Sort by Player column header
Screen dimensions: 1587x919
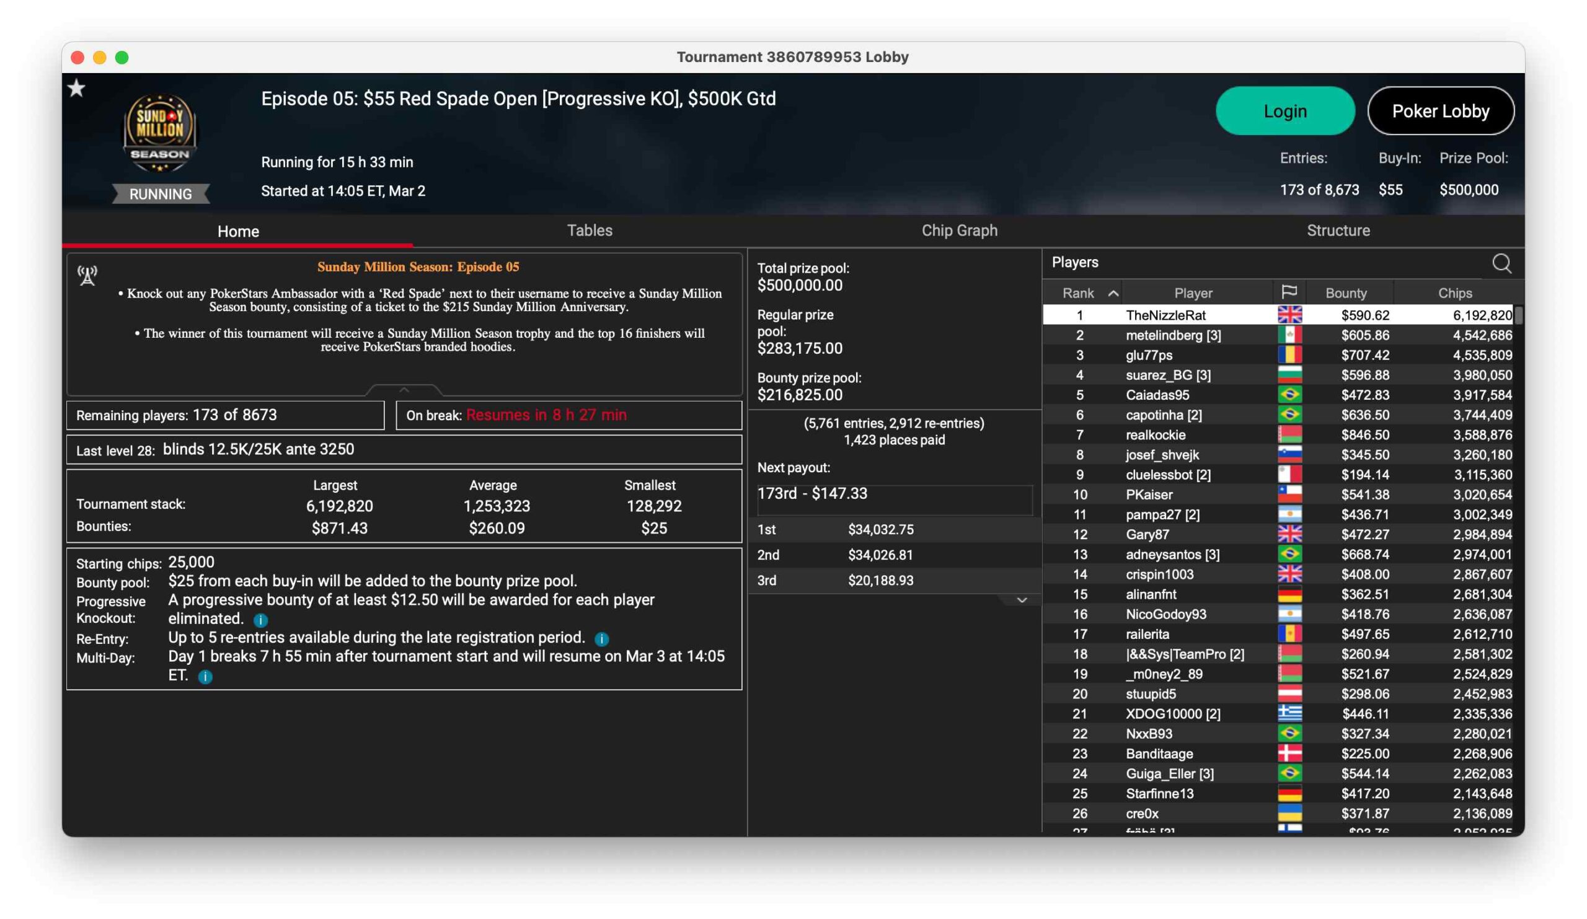(1193, 292)
